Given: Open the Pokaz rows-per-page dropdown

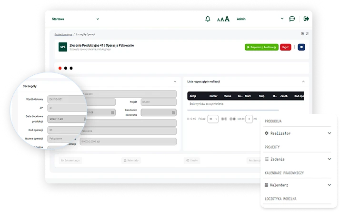Looking at the screenshot, I should 213,119.
